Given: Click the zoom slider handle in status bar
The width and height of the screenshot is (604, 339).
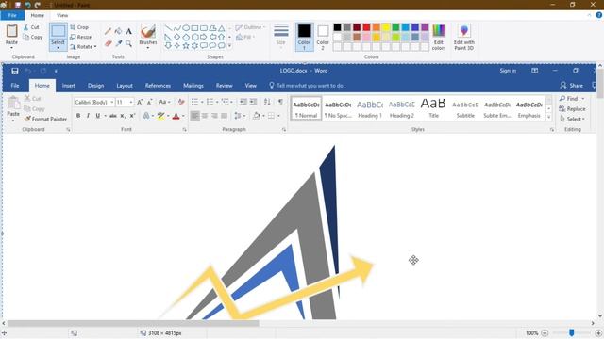Looking at the screenshot, I should [x=572, y=332].
